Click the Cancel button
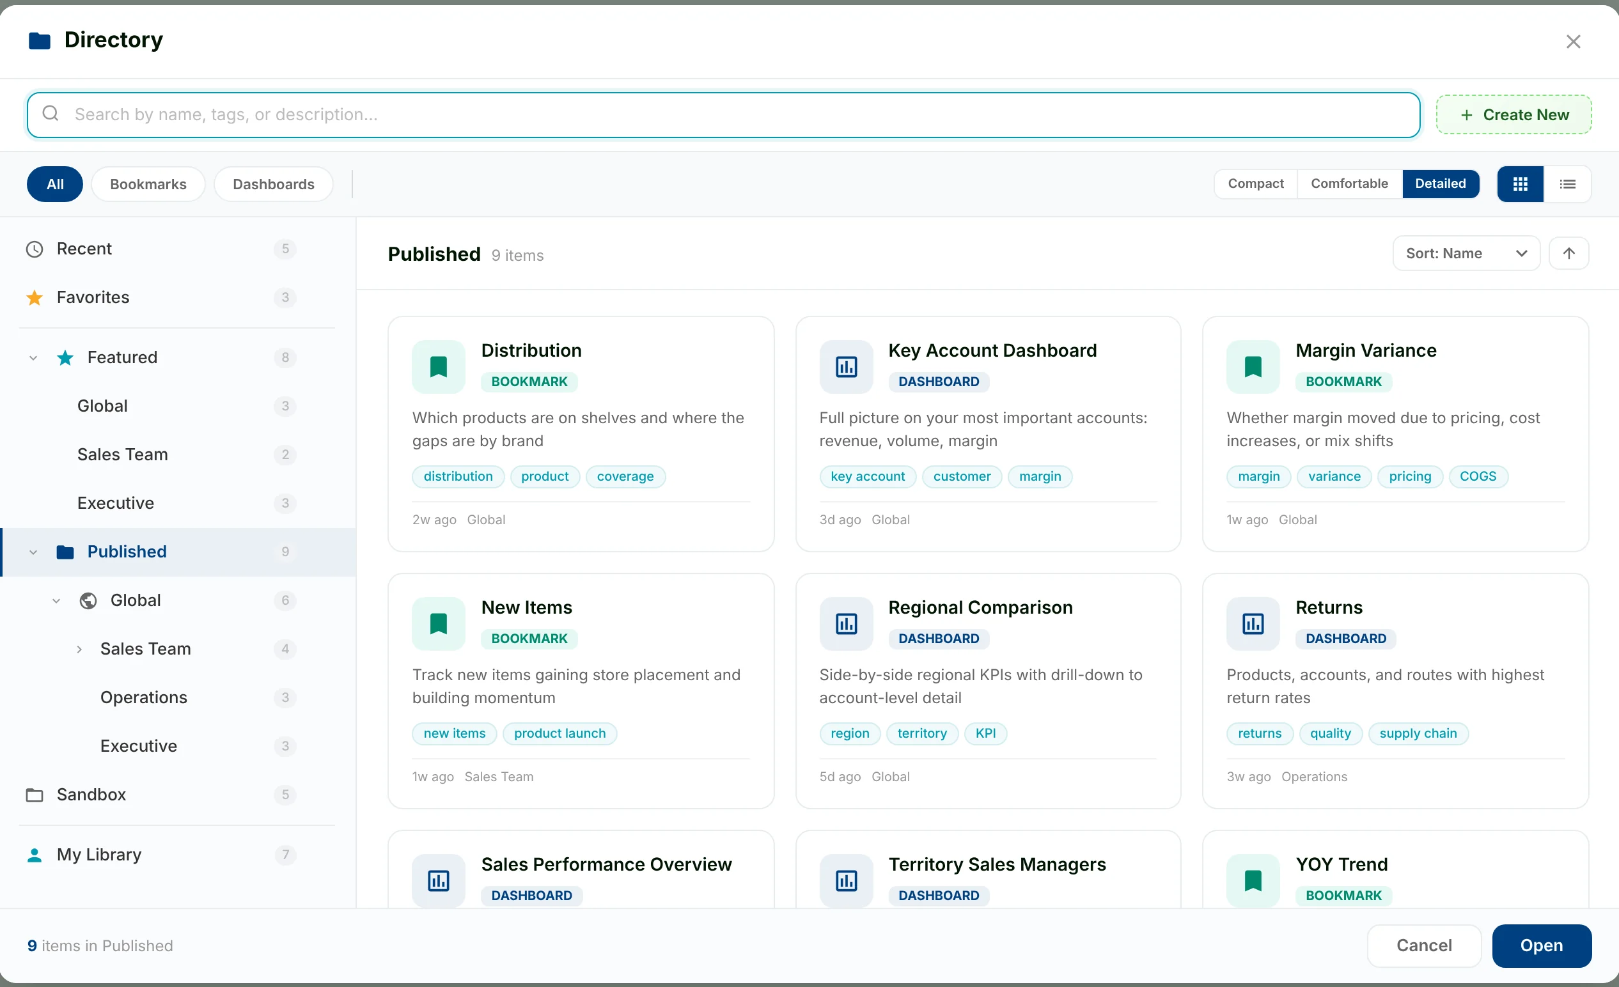Screen dimensions: 1619x987 [1424, 945]
